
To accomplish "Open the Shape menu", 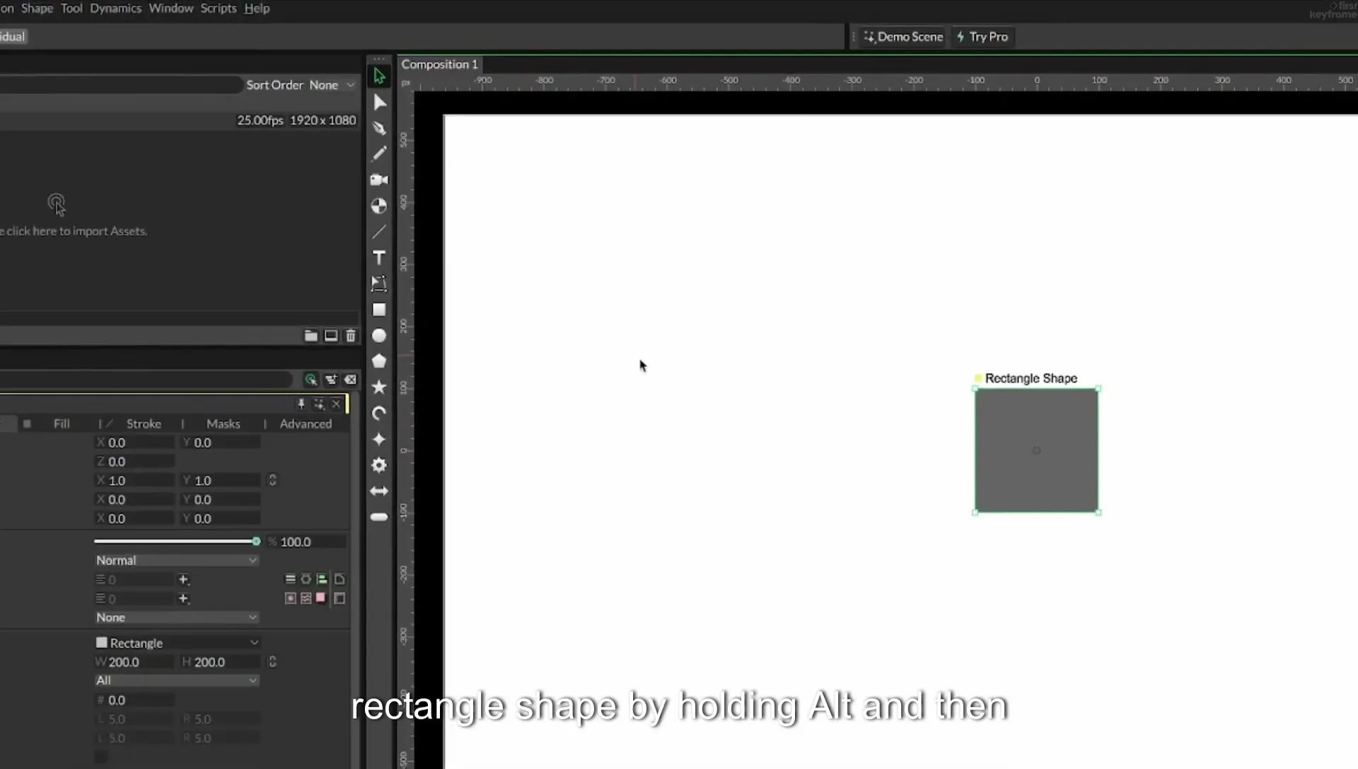I will click(x=37, y=8).
